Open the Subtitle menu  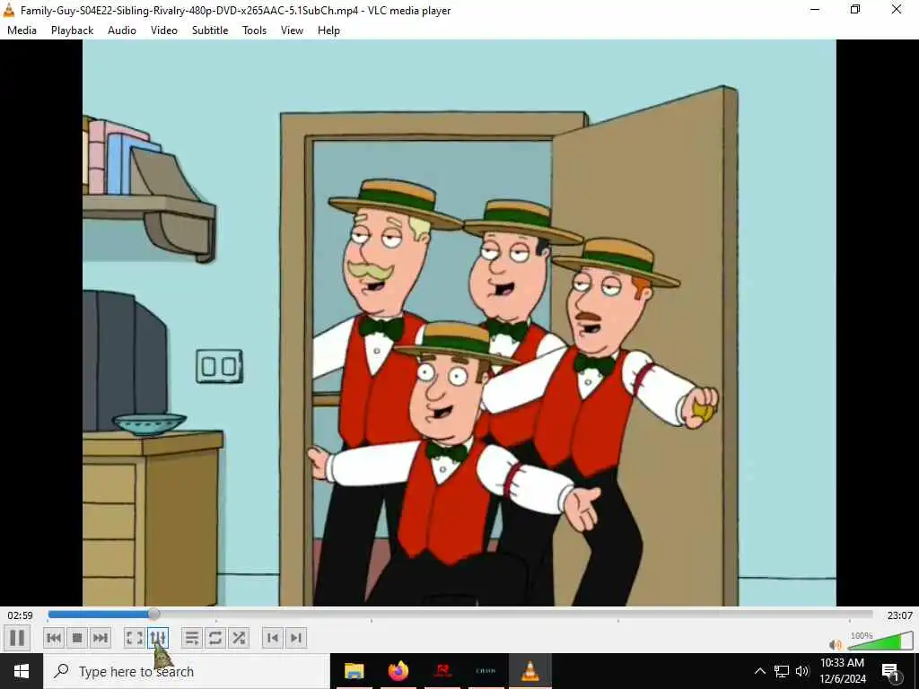(x=210, y=31)
